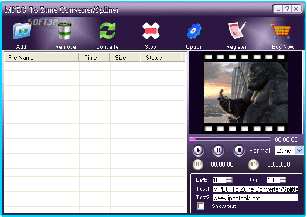Stop the video preview playback

(x=239, y=151)
